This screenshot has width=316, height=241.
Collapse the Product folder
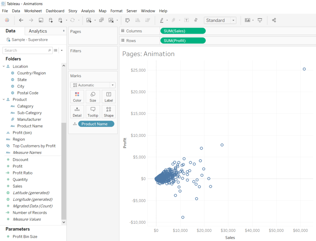point(4,99)
